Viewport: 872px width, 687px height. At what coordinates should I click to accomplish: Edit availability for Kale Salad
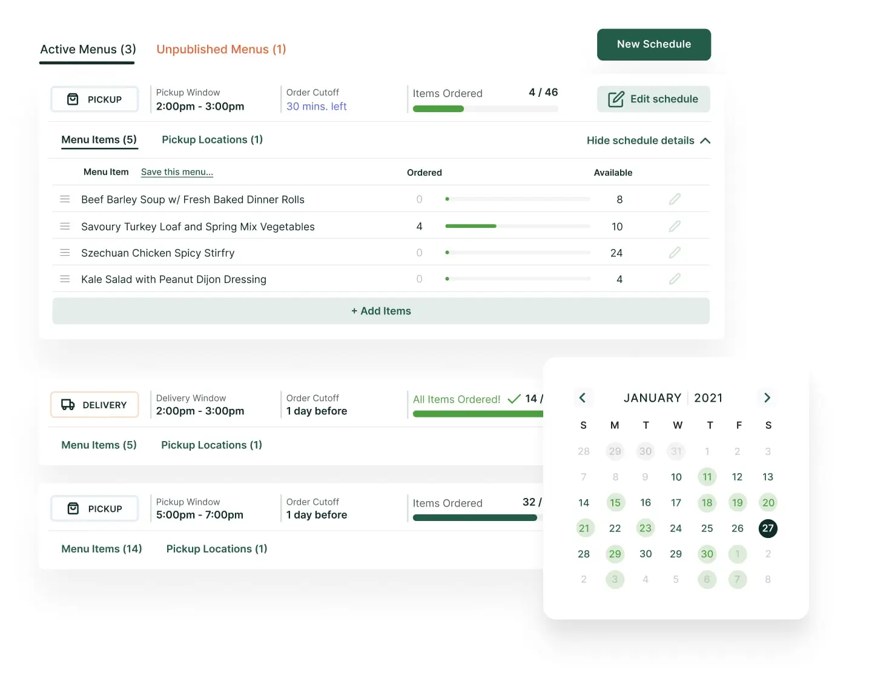point(675,279)
